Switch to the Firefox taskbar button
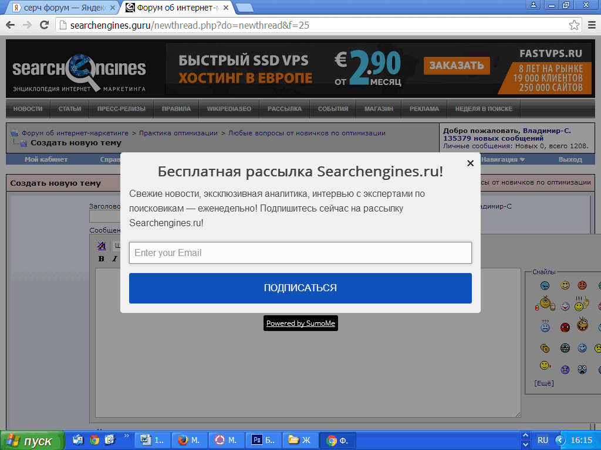 (190, 441)
